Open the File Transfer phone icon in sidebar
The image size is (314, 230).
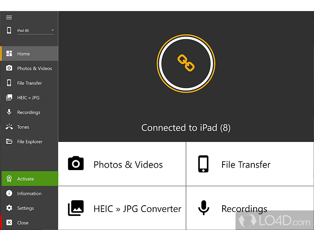pyautogui.click(x=9, y=83)
